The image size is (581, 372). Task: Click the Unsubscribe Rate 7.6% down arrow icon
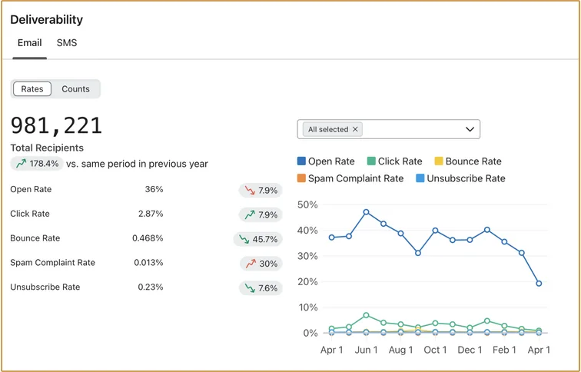coord(250,288)
